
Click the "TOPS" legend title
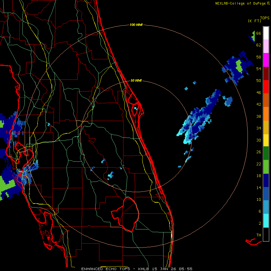(x=265, y=18)
